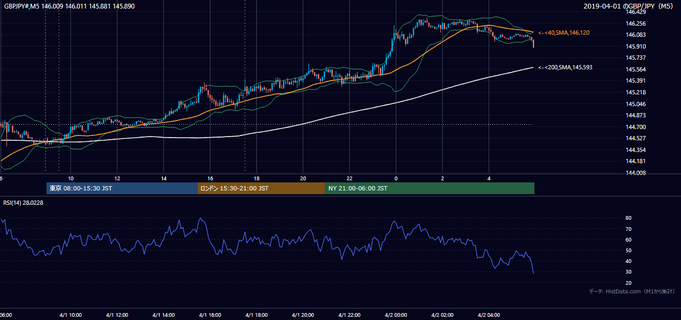Screen dimensions: 681x320
Task: Click the 144.527 price axis label
Action: click(636, 138)
